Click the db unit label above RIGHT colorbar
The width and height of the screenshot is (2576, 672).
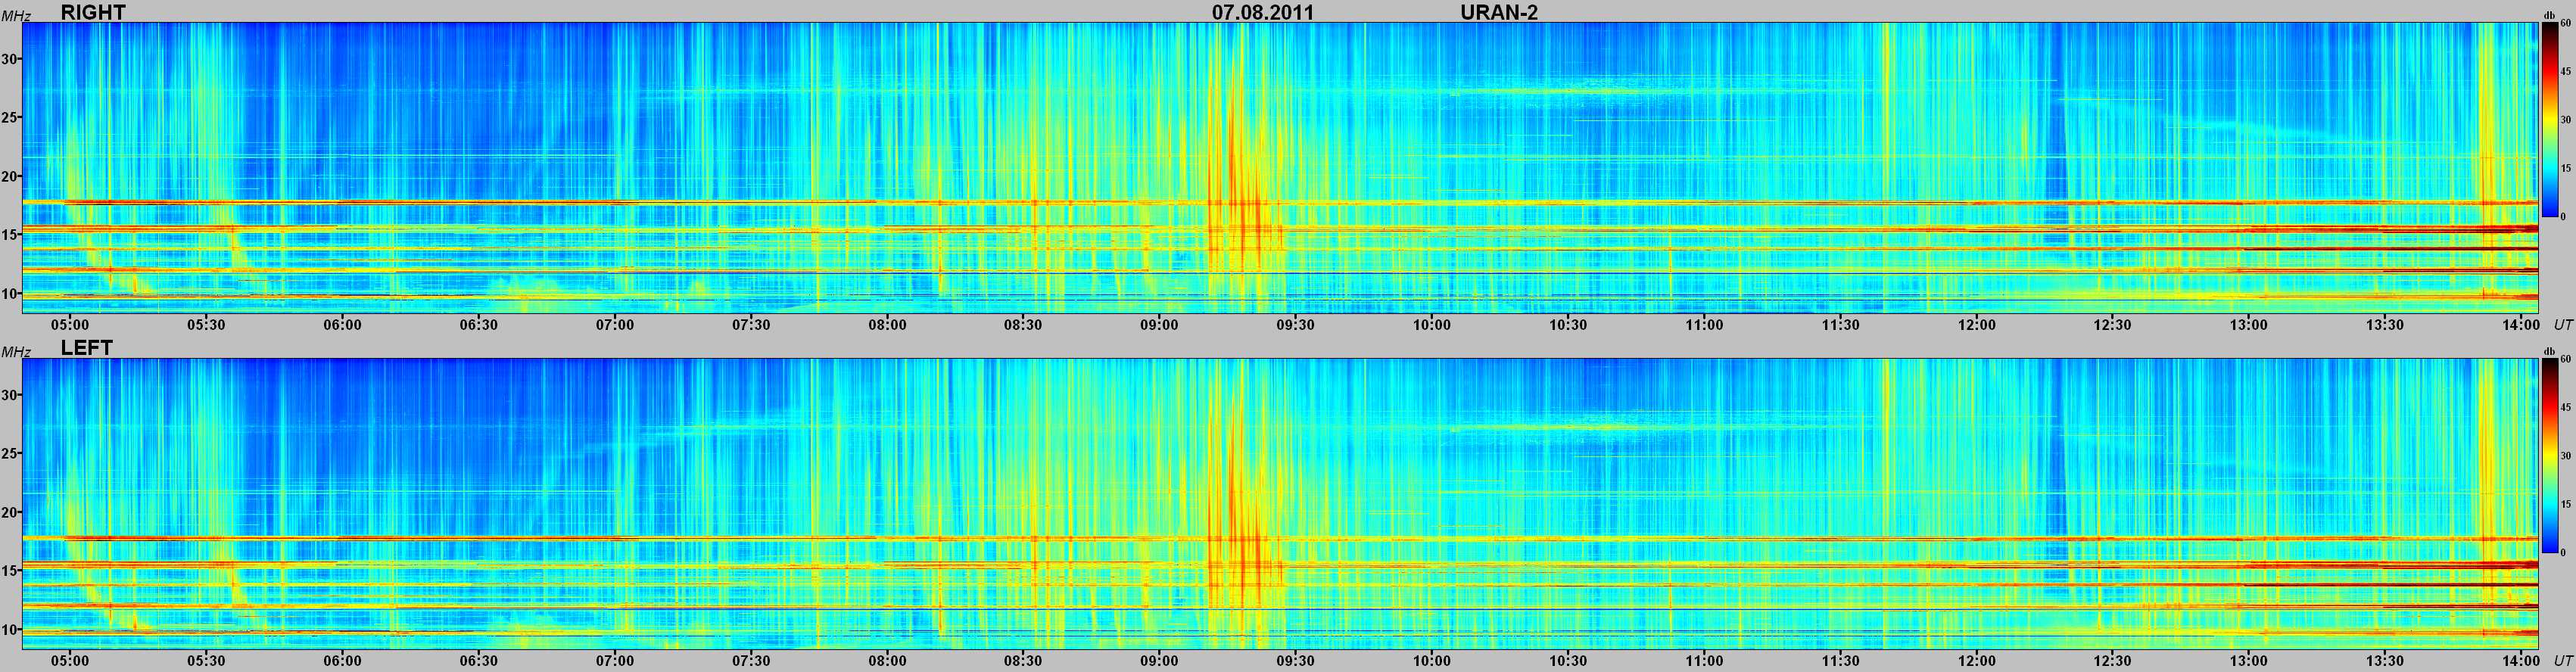coord(2549,14)
